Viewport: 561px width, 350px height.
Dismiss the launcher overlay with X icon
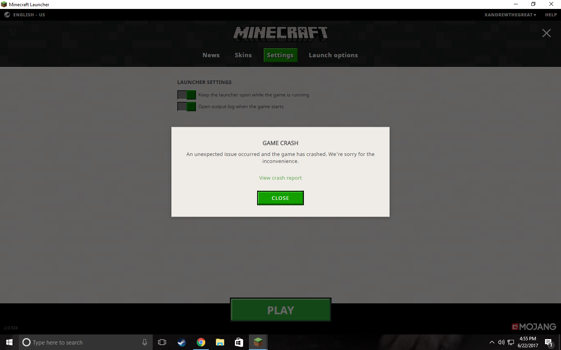(547, 33)
